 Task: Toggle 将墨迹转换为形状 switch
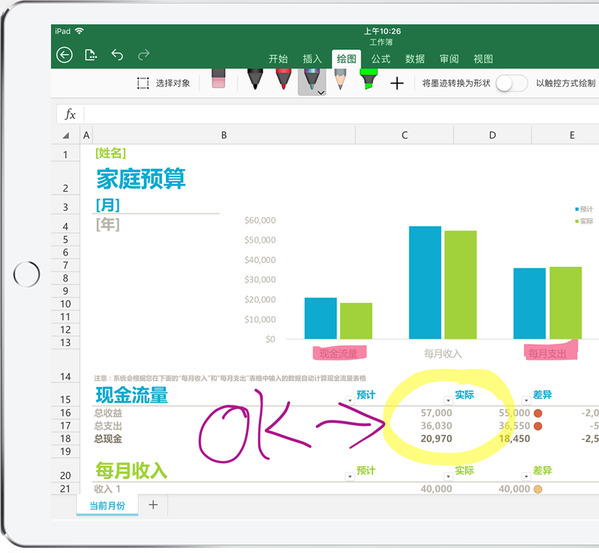[511, 84]
